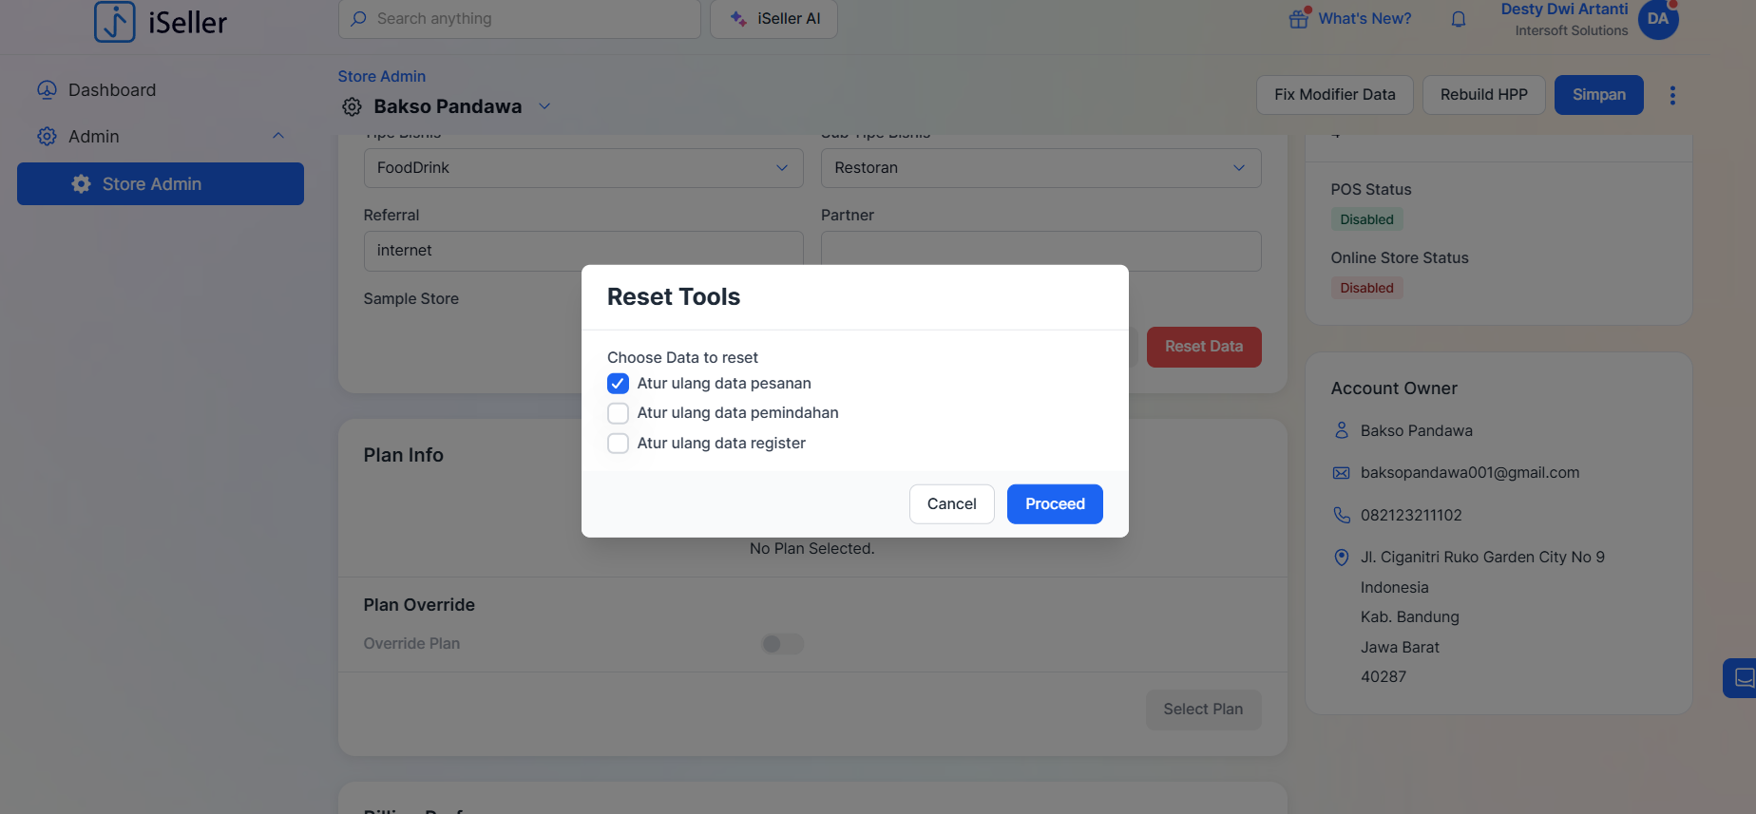Click the gear icon beside Bakso Pandawa
Screen dimensions: 1756x814
[352, 107]
